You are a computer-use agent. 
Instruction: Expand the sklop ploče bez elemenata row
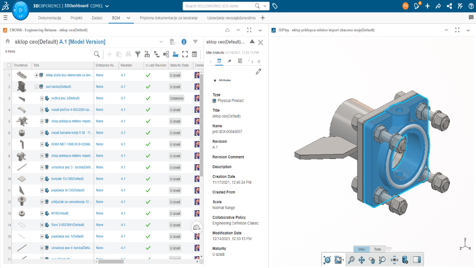37,75
